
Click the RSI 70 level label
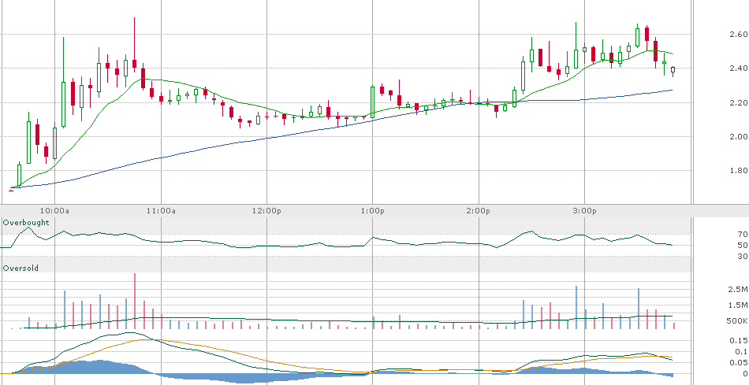point(743,235)
